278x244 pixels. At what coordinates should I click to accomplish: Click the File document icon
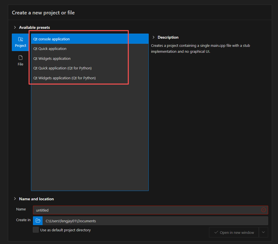(x=21, y=58)
